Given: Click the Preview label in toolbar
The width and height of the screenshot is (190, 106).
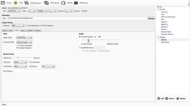Looking at the screenshot, I should 70,3.
